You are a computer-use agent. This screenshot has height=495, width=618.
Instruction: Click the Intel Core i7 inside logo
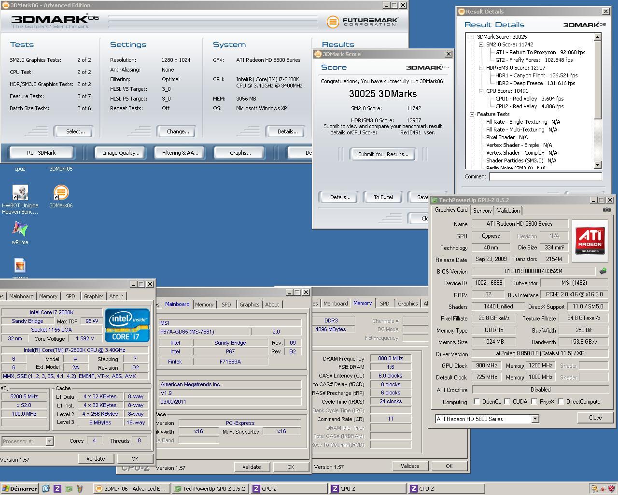click(127, 325)
